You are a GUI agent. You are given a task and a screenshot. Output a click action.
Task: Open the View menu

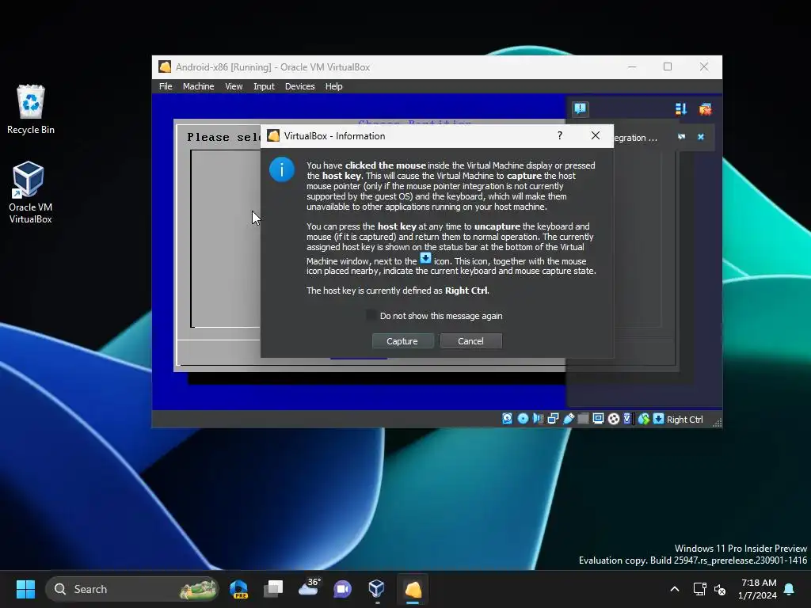point(234,86)
